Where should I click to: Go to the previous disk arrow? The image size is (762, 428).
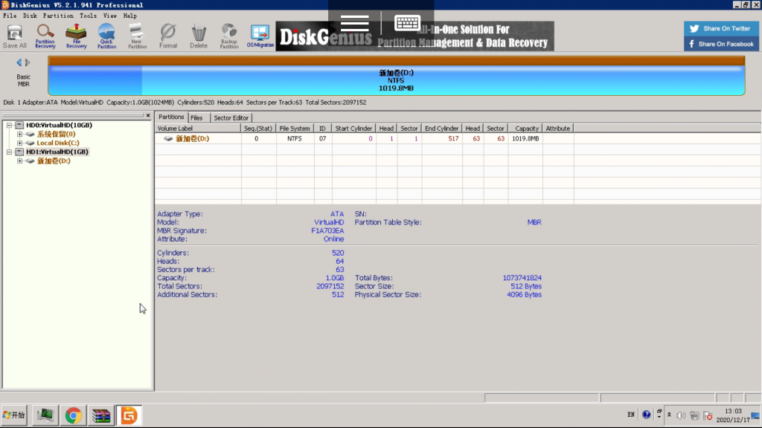coord(19,62)
